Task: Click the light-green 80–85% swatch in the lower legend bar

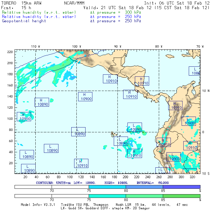Action: pyautogui.click(x=144, y=196)
